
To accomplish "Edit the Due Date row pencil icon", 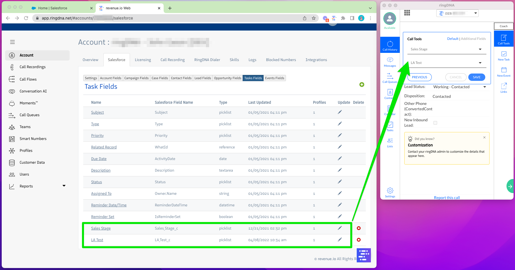I will pos(340,159).
